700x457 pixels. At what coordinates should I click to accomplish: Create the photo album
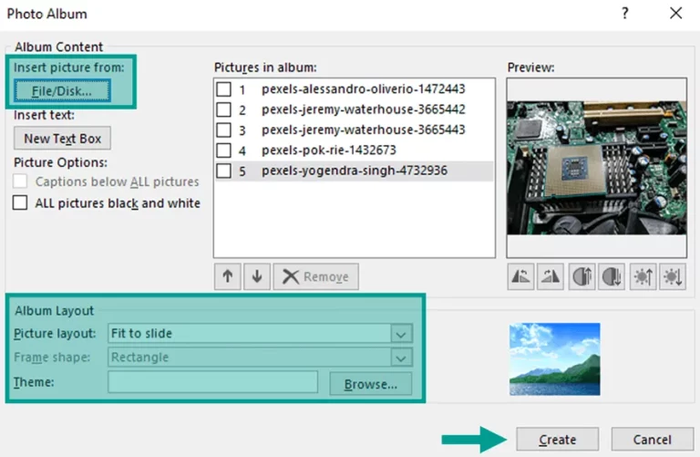pyautogui.click(x=557, y=440)
